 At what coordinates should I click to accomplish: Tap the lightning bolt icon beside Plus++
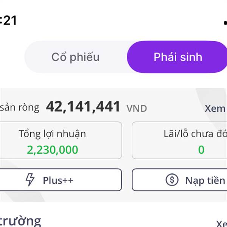tap(30, 179)
